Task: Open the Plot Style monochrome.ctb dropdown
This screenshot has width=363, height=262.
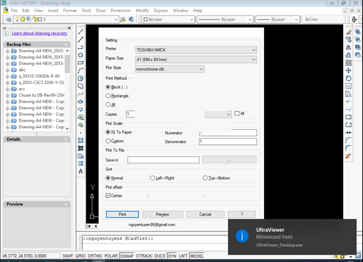Action: (x=170, y=69)
